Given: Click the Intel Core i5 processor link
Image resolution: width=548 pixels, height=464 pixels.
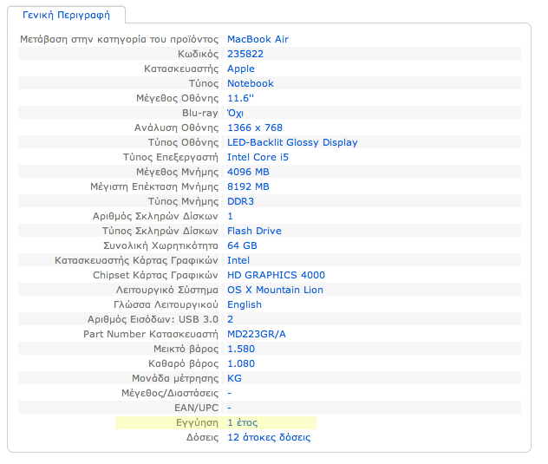Looking at the screenshot, I should pos(258,157).
